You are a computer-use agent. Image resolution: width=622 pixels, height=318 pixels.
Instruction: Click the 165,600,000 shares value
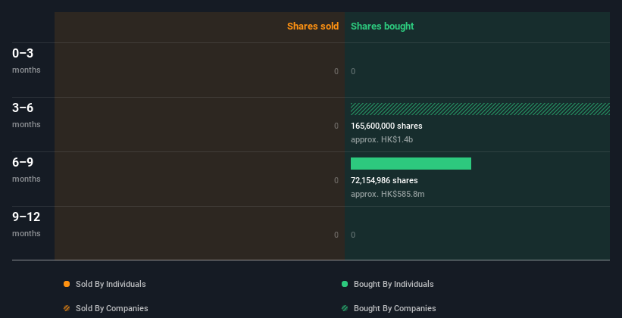coord(386,126)
